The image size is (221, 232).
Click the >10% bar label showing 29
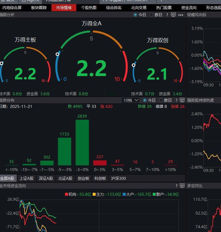click(x=170, y=162)
